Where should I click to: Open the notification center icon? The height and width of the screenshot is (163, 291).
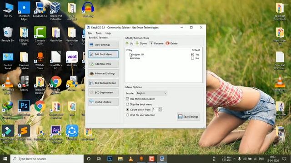click(x=284, y=159)
